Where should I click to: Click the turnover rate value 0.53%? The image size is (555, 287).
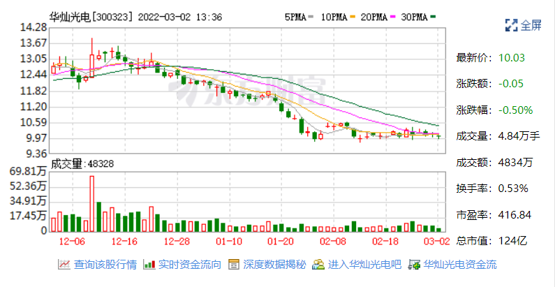click(x=513, y=189)
